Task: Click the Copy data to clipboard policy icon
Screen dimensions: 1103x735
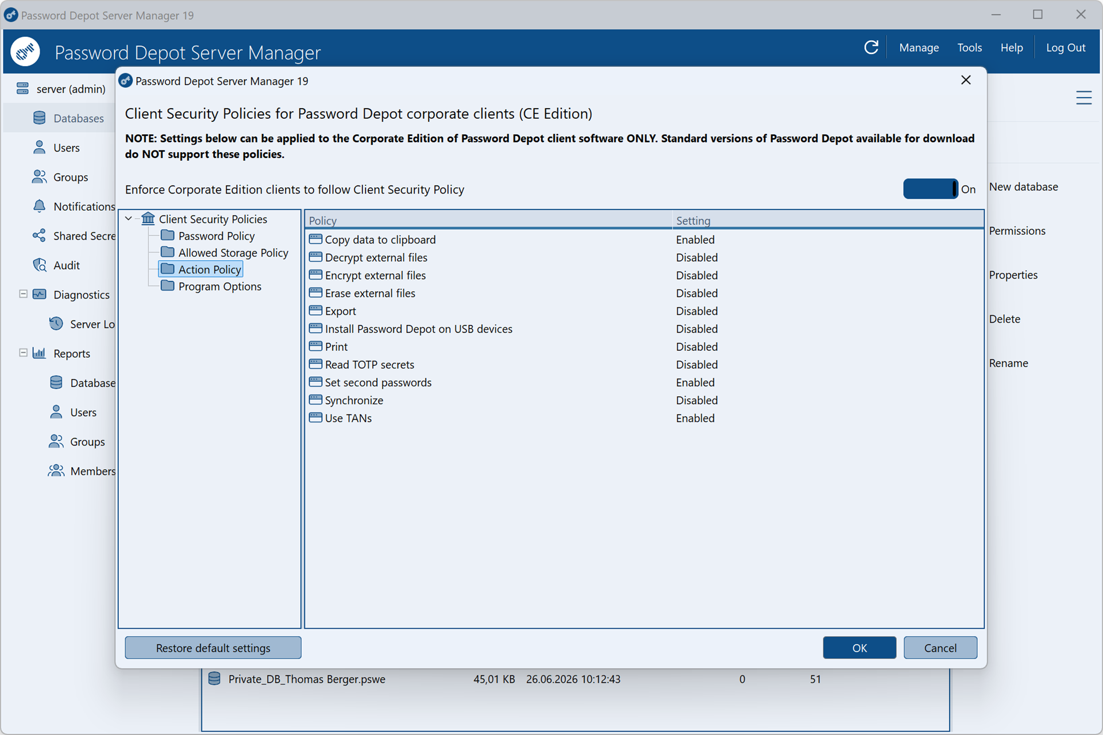Action: [x=315, y=239]
